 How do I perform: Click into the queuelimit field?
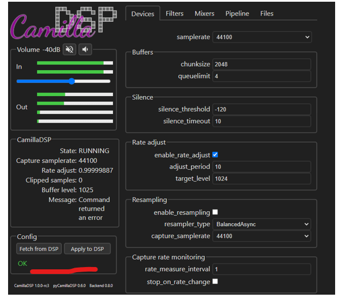pyautogui.click(x=261, y=76)
